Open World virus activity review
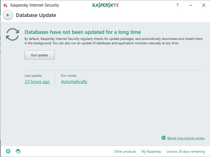 pyautogui.click(x=186, y=138)
